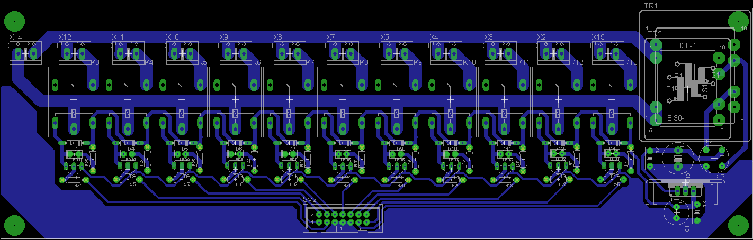Click the K8 relay label
Viewport: 753px width, 240px height.
[x=364, y=63]
